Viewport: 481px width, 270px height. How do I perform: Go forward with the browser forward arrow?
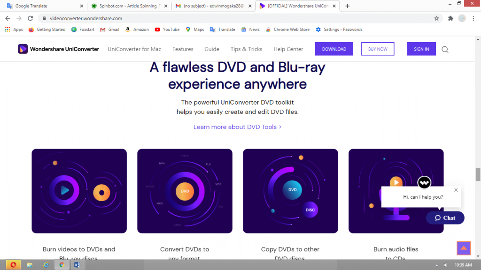click(x=19, y=18)
